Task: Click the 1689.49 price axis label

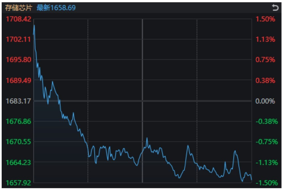Action: (x=19, y=80)
